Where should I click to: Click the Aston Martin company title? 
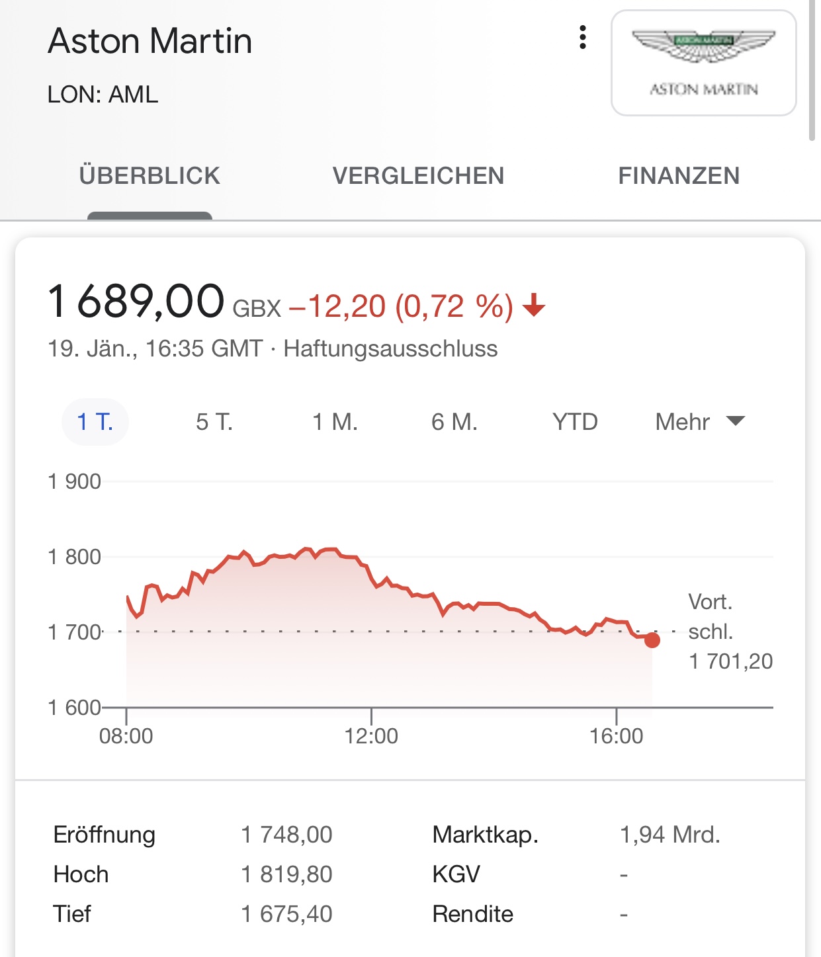pyautogui.click(x=150, y=41)
